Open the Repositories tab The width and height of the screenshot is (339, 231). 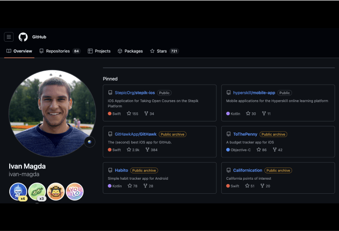click(58, 51)
